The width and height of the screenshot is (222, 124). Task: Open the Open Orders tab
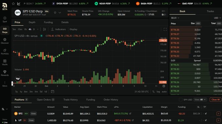[x=46, y=100]
